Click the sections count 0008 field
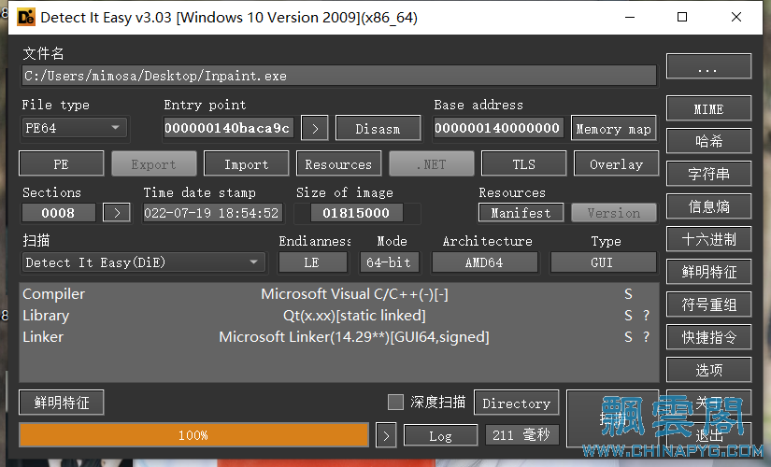Image resolution: width=771 pixels, height=467 pixels. click(59, 213)
